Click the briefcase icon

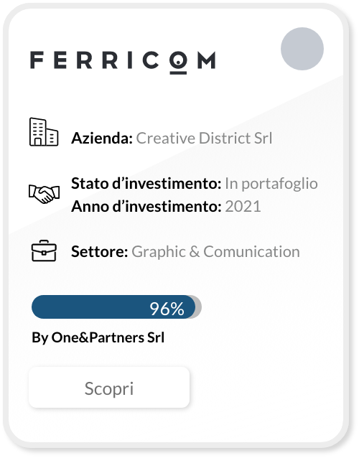tap(44, 251)
